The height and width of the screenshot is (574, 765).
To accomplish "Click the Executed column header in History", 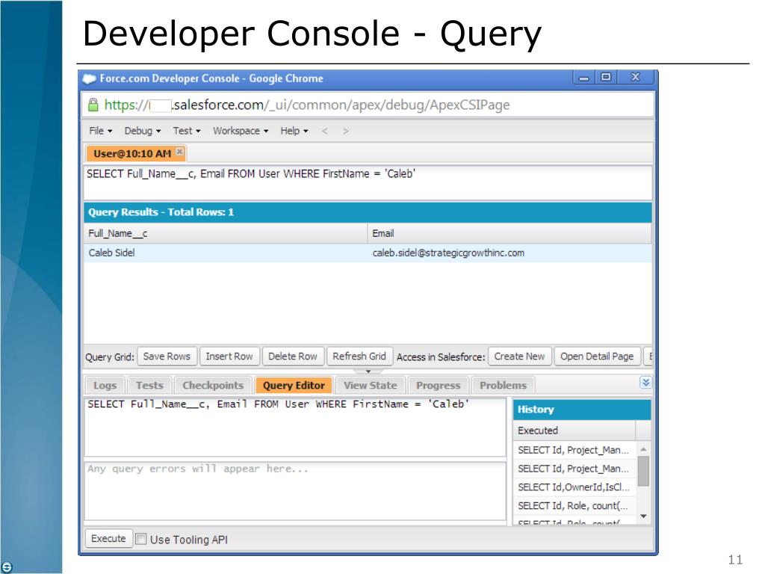I will pos(574,430).
